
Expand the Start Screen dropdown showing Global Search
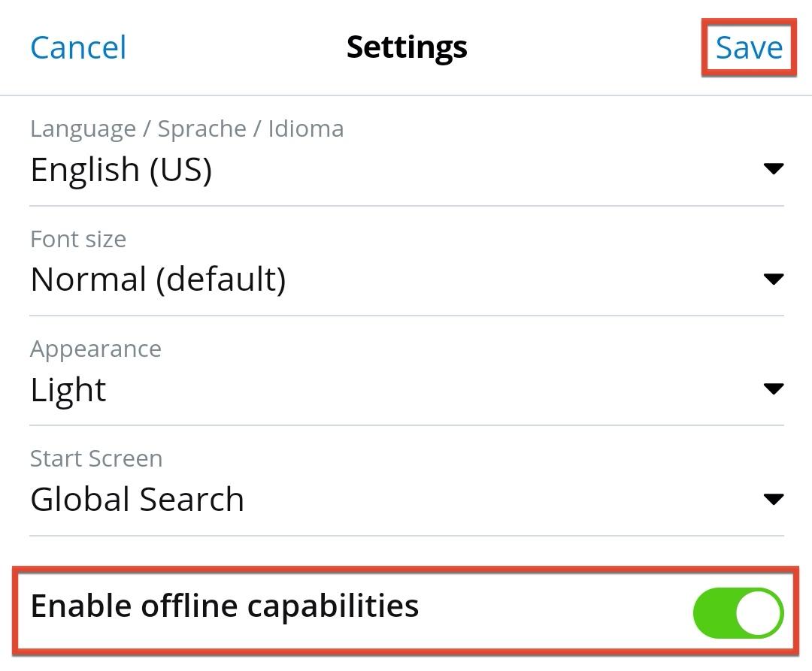click(x=137, y=500)
